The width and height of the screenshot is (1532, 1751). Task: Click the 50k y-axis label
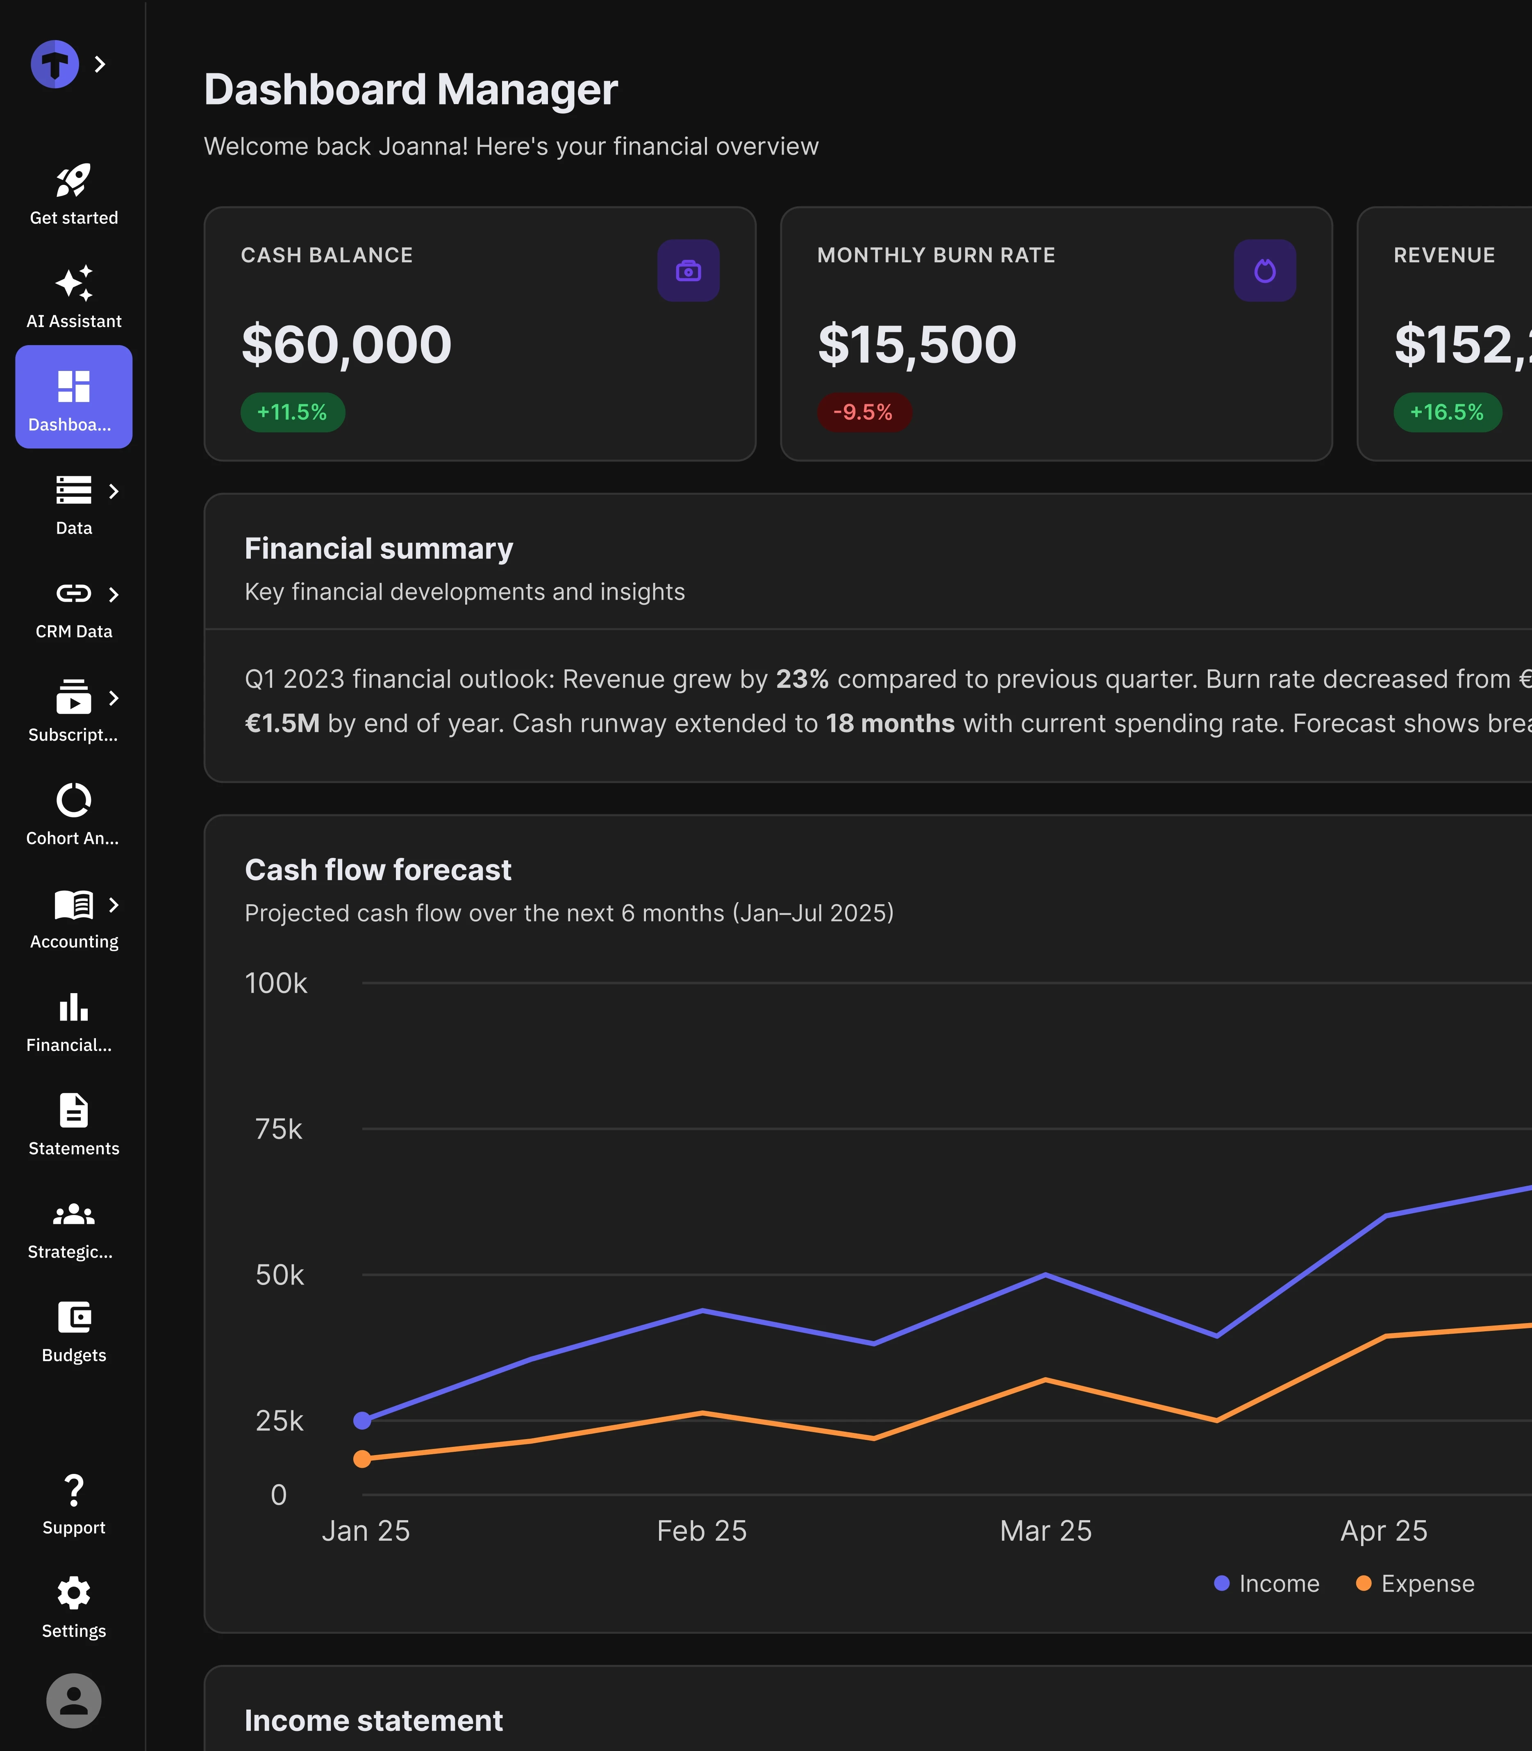click(x=280, y=1276)
